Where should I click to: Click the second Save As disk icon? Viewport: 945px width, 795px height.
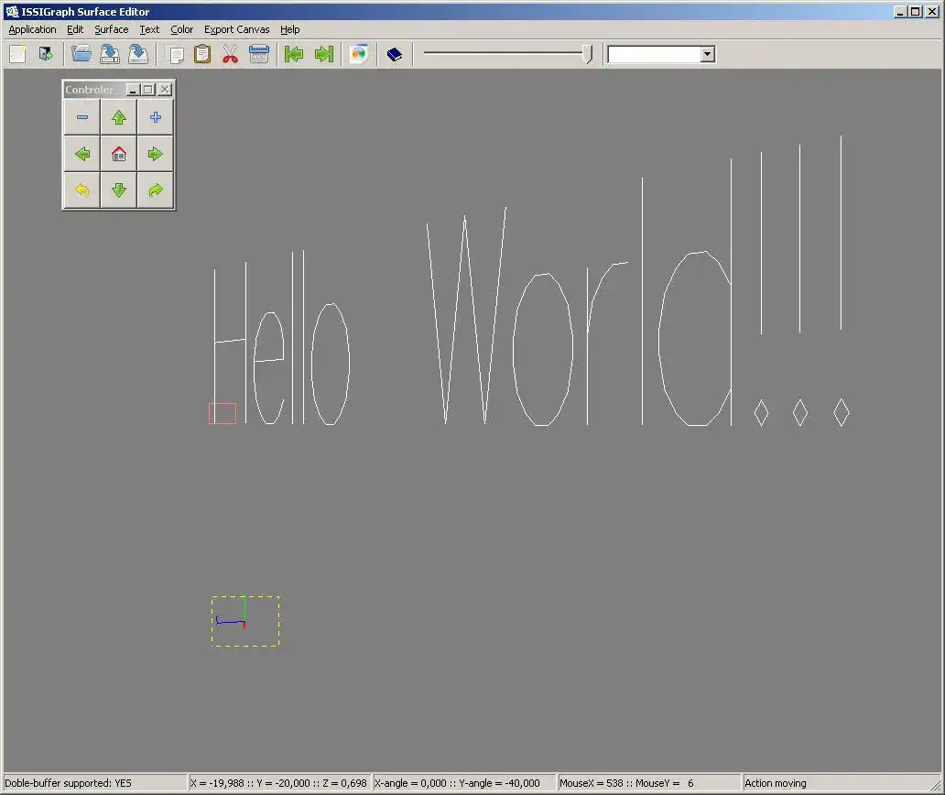pyautogui.click(x=138, y=54)
